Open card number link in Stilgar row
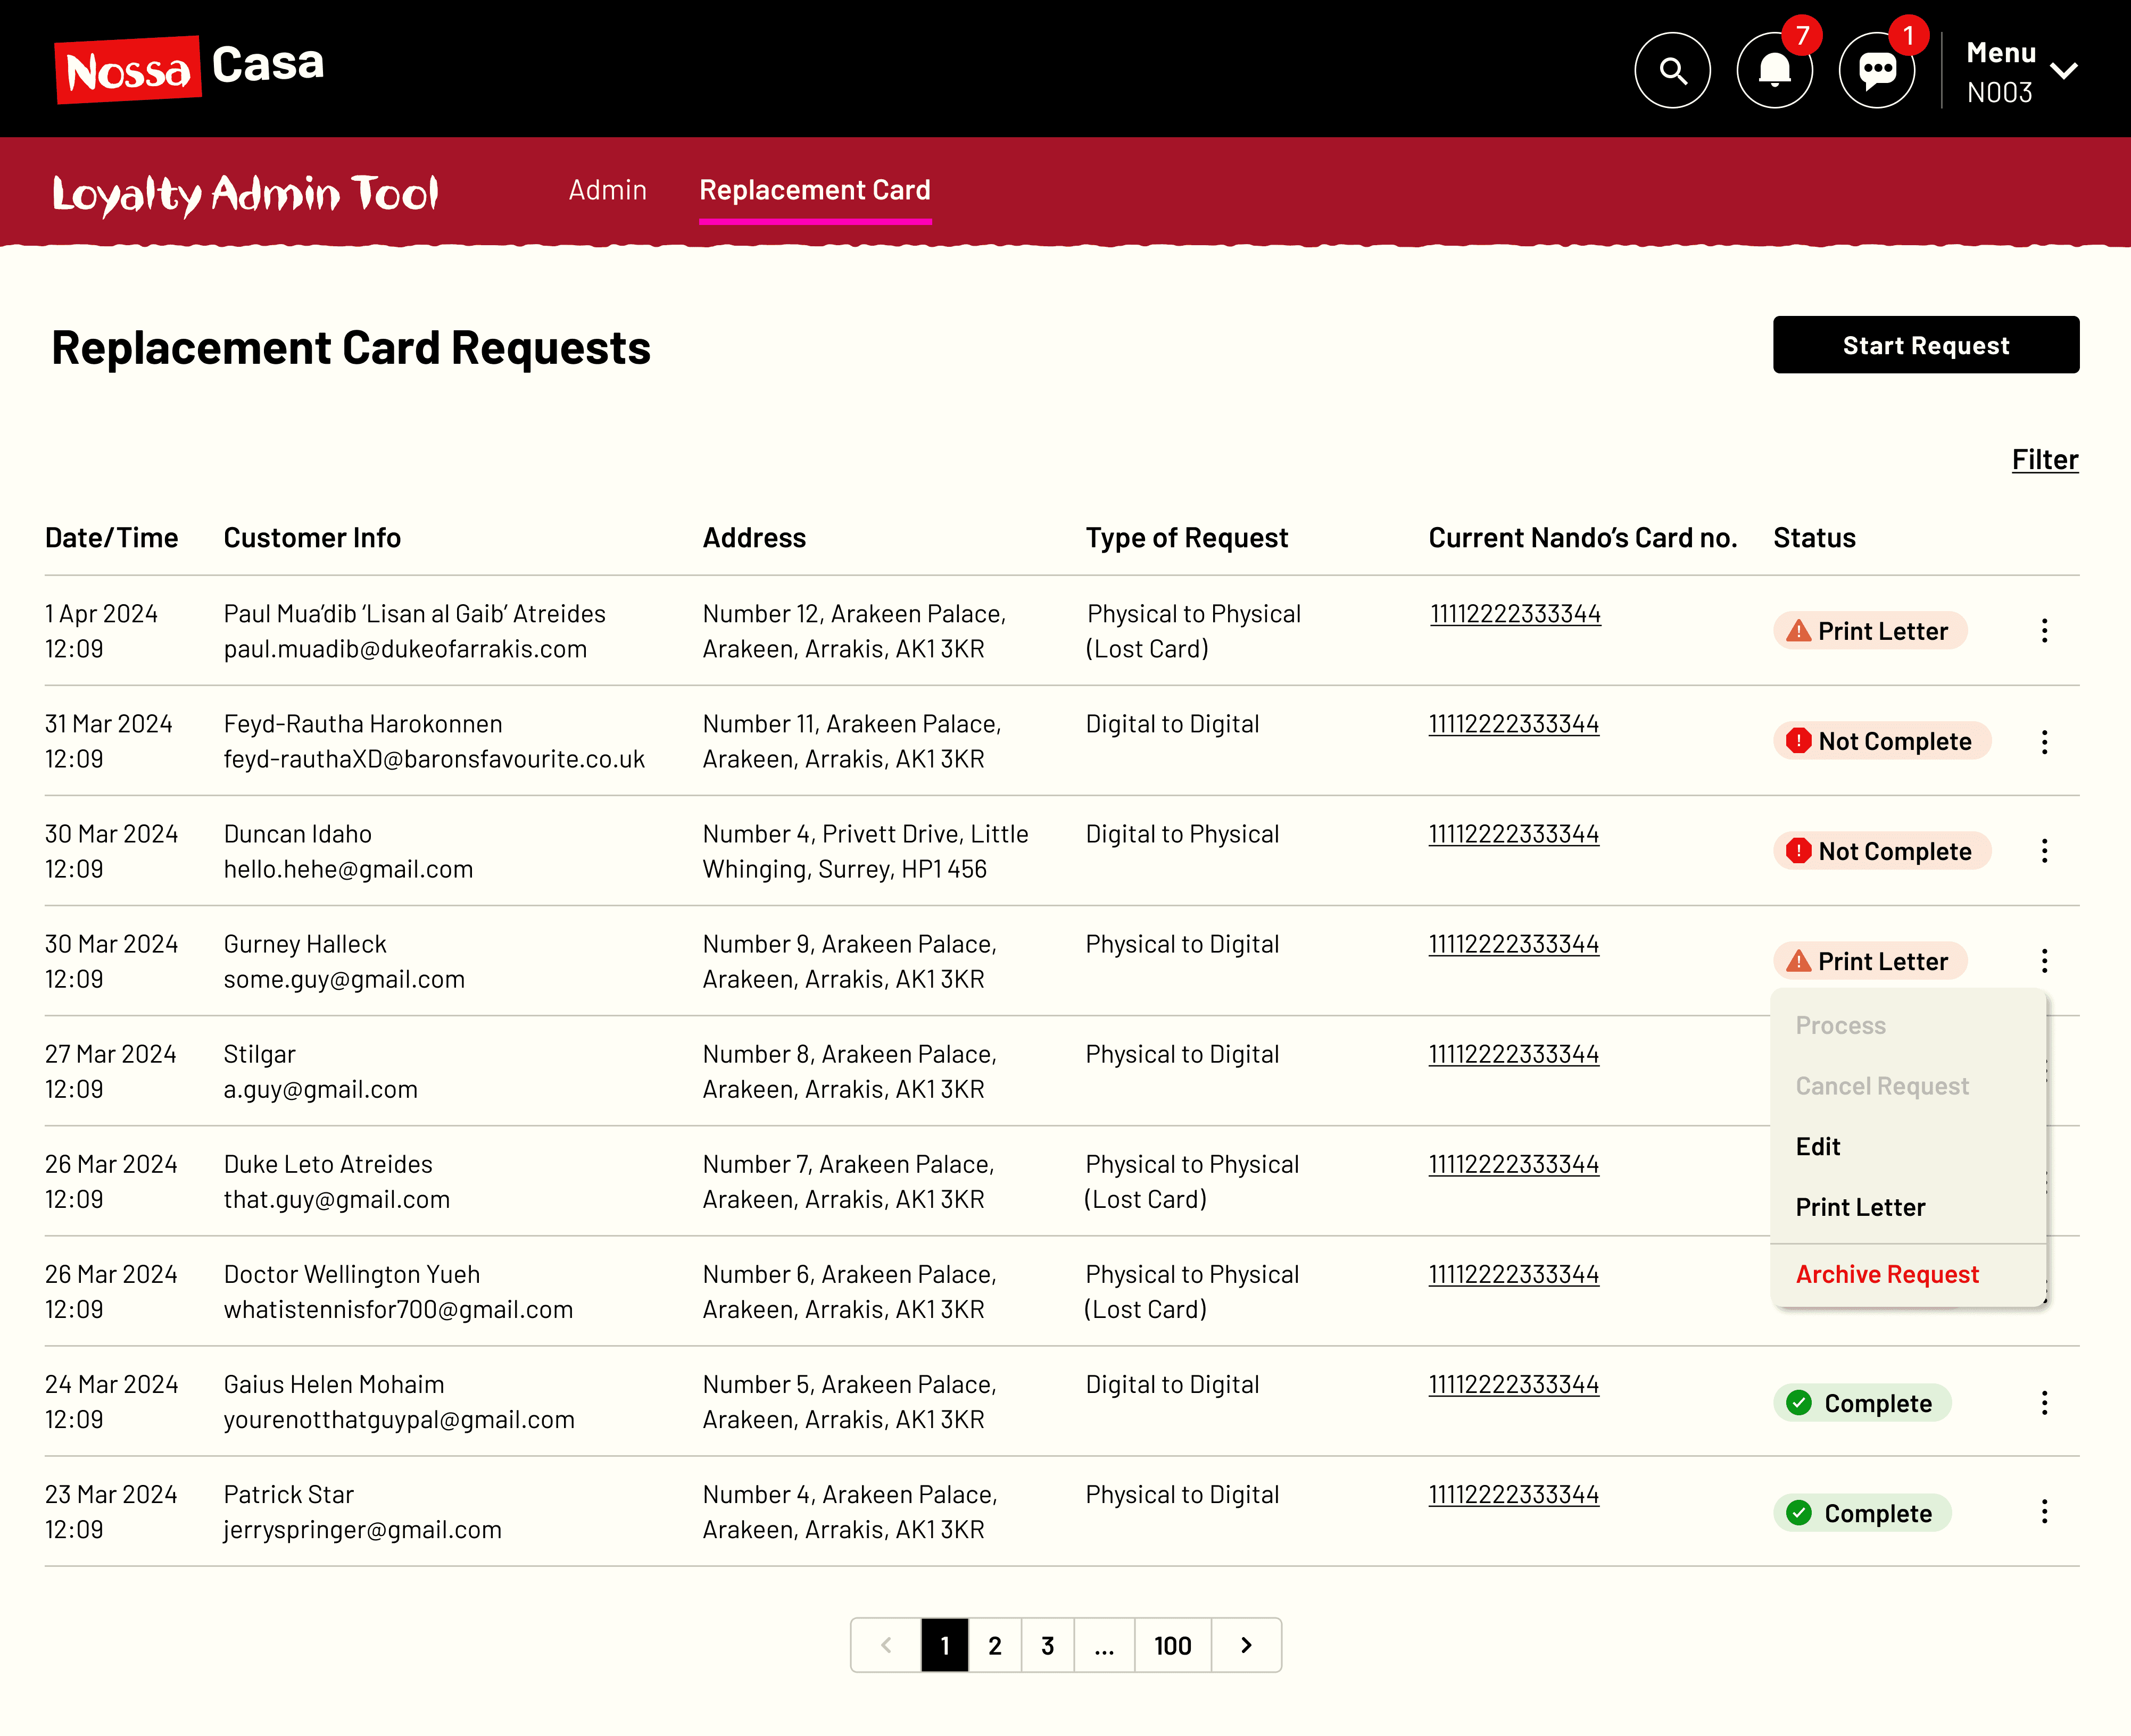Image resolution: width=2131 pixels, height=1736 pixels. [1514, 1054]
